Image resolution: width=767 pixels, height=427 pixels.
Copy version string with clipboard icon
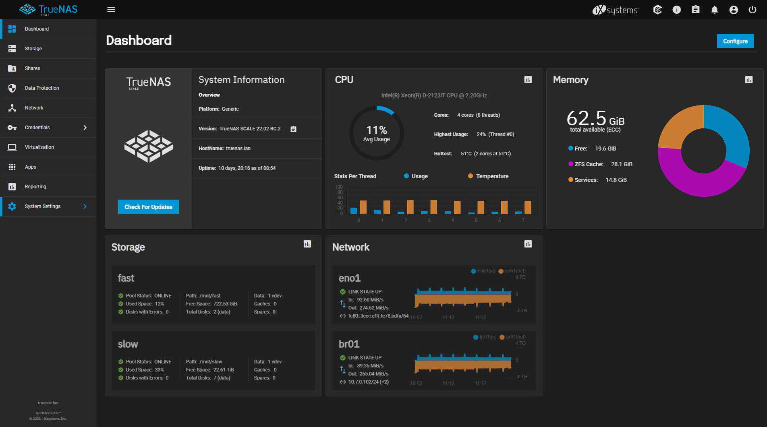[x=293, y=129]
